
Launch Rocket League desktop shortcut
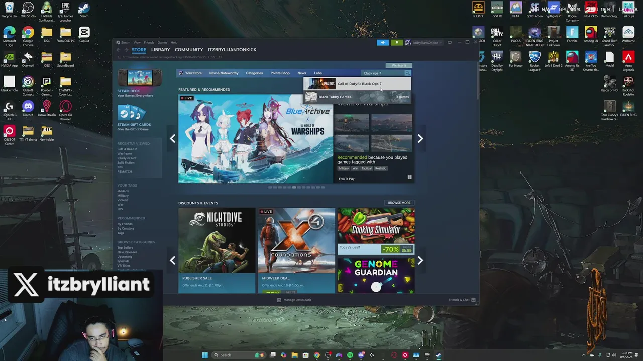(534, 61)
